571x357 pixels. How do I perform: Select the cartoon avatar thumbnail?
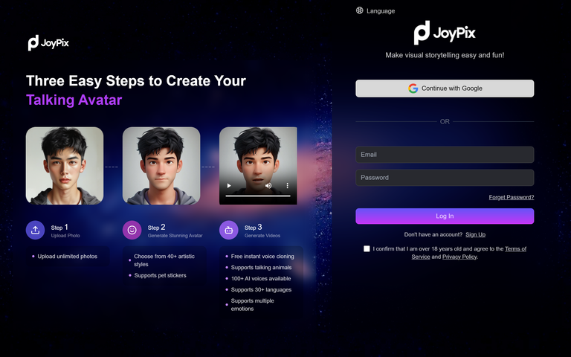coord(161,166)
